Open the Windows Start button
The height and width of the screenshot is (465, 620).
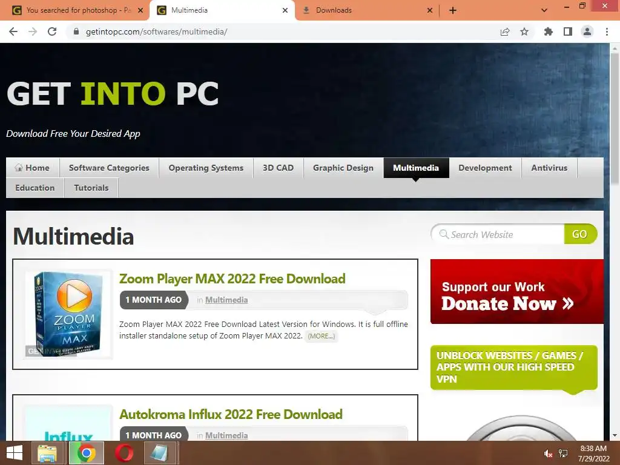click(x=15, y=453)
